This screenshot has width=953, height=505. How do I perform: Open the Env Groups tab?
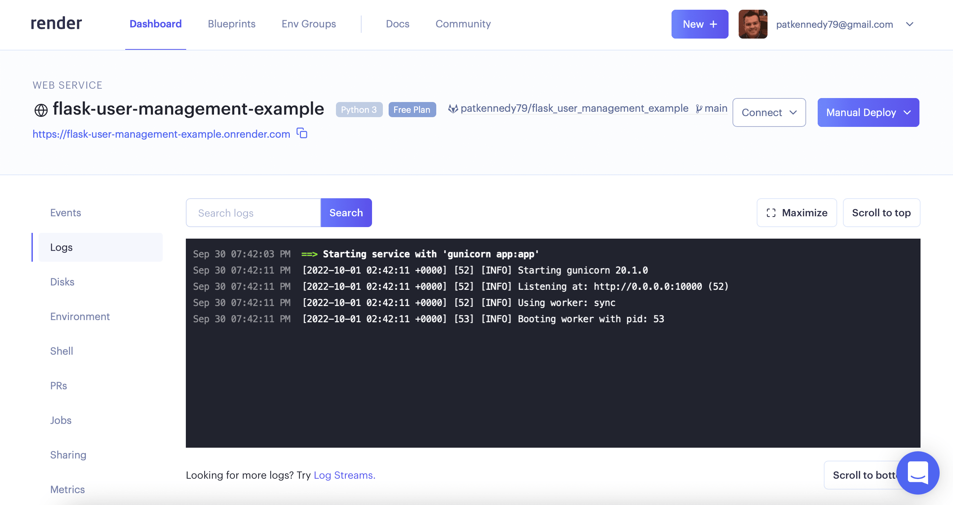[x=309, y=24]
